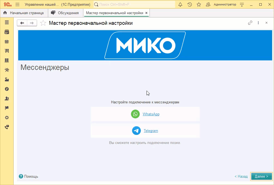
Task: Open the Производство factory icon
Action: tap(7, 79)
